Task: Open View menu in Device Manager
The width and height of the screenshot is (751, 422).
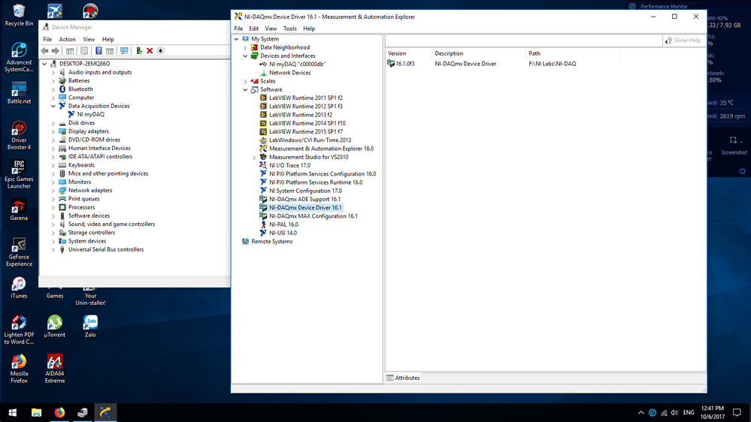Action: (89, 39)
